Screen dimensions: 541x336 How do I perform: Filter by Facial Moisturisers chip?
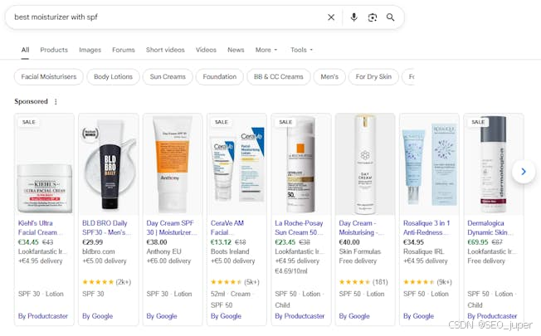pyautogui.click(x=49, y=76)
